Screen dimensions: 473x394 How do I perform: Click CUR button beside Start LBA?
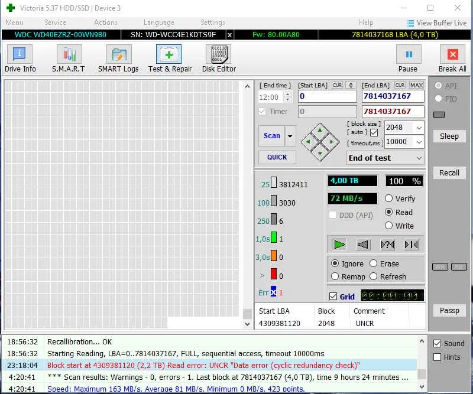337,85
